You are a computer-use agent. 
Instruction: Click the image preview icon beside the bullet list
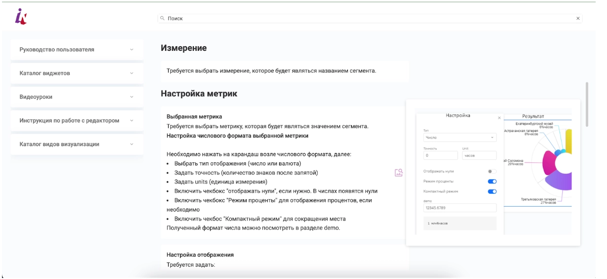point(399,173)
